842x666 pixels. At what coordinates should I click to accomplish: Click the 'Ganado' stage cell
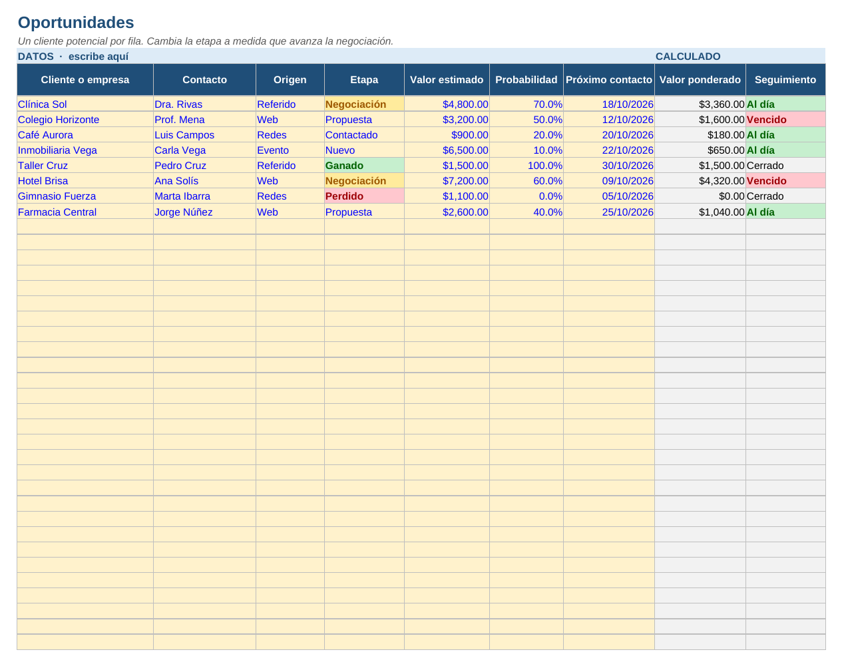(x=364, y=165)
